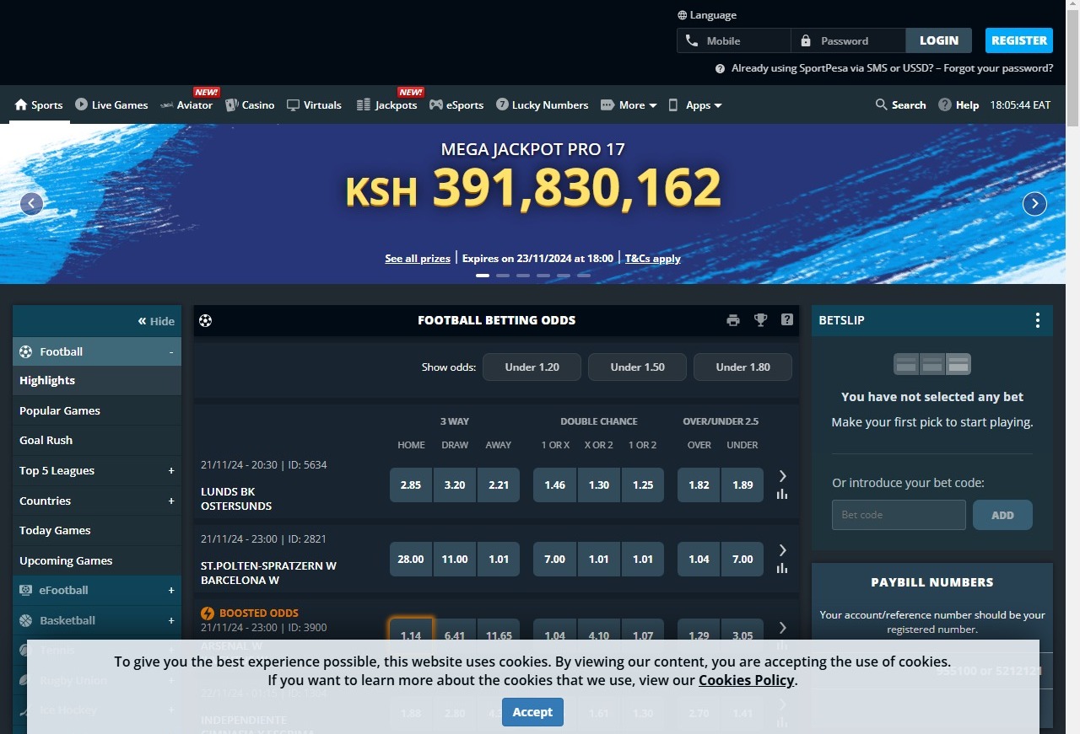The height and width of the screenshot is (734, 1080).
Task: Click the print icon in odds header
Action: point(733,320)
